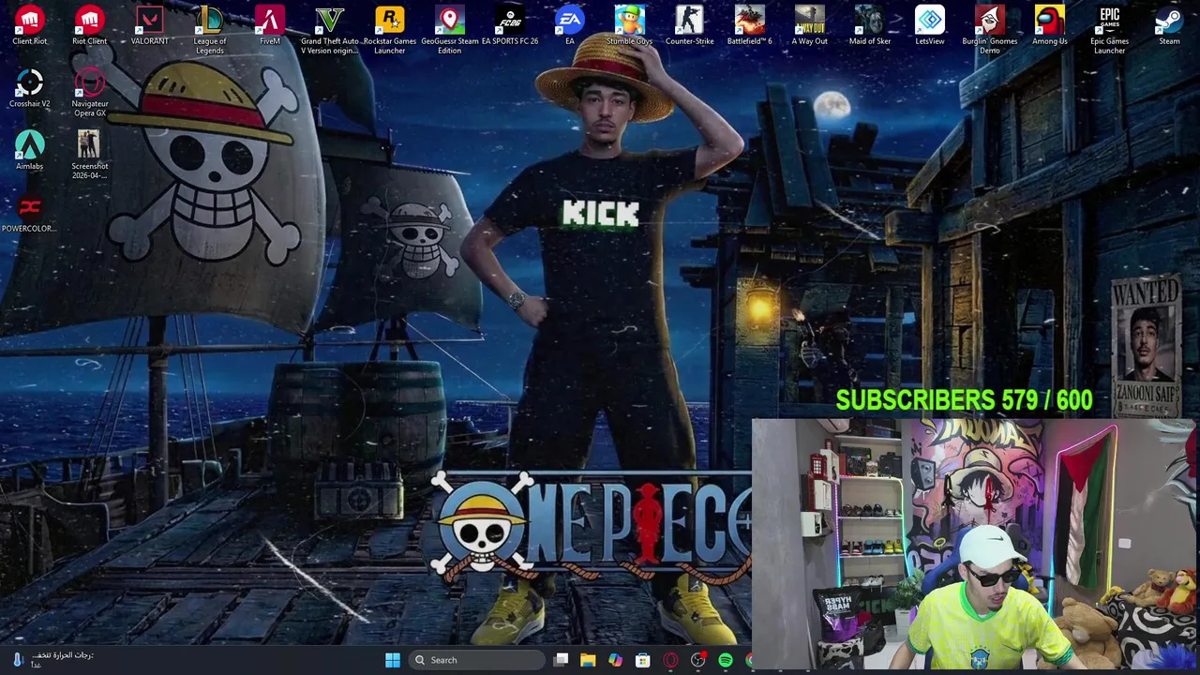1200x675 pixels.
Task: Switch to Spotify on the taskbar
Action: 726,660
